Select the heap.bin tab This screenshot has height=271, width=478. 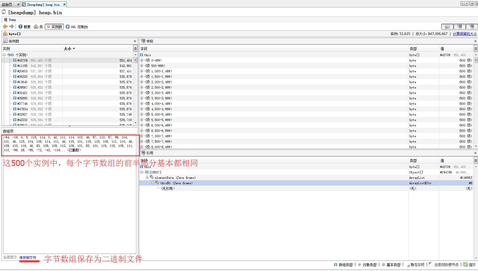point(43,4)
